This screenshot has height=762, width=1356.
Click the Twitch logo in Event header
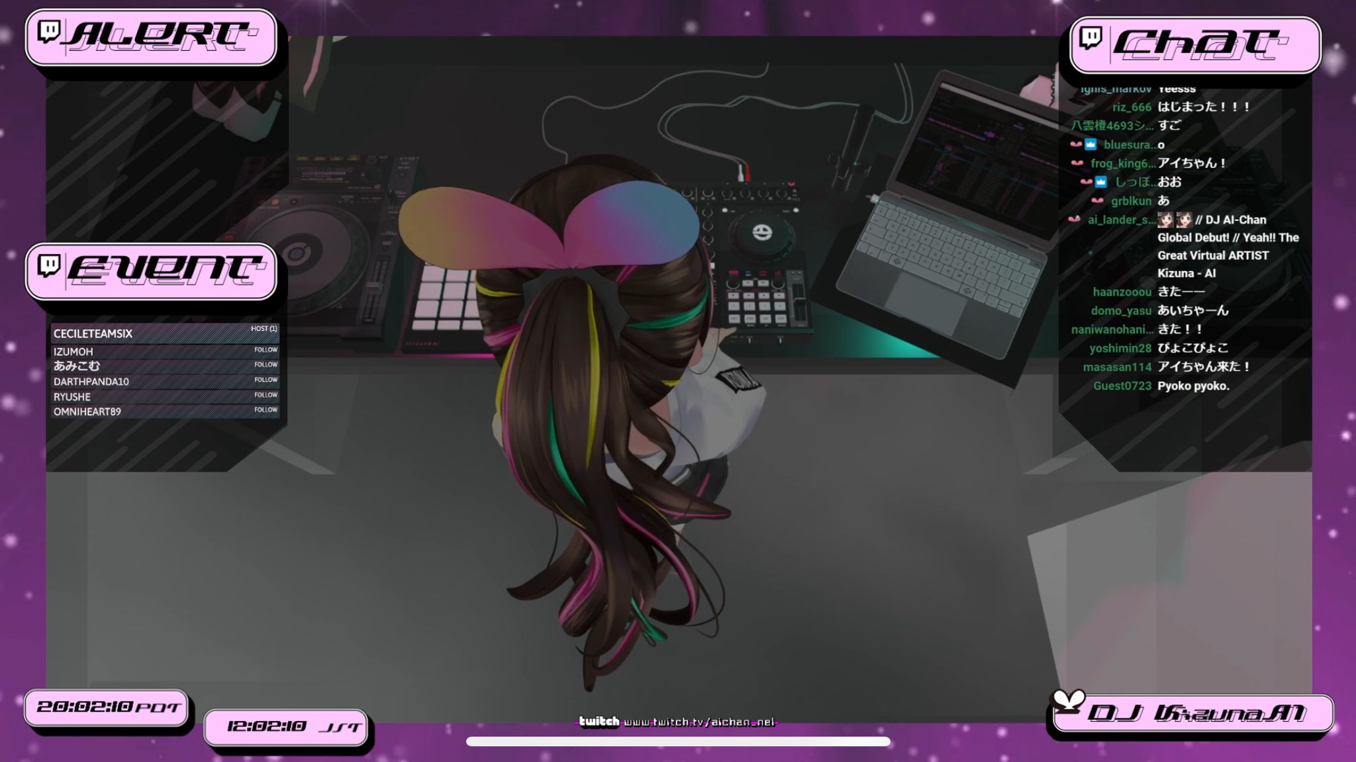(x=48, y=265)
